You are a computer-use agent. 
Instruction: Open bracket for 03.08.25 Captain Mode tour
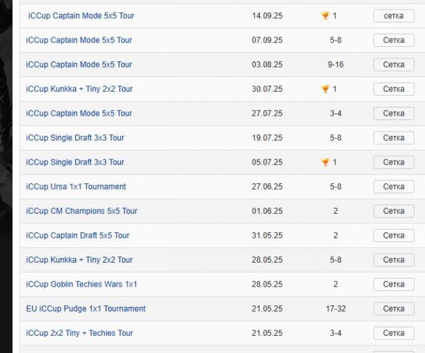click(x=393, y=64)
